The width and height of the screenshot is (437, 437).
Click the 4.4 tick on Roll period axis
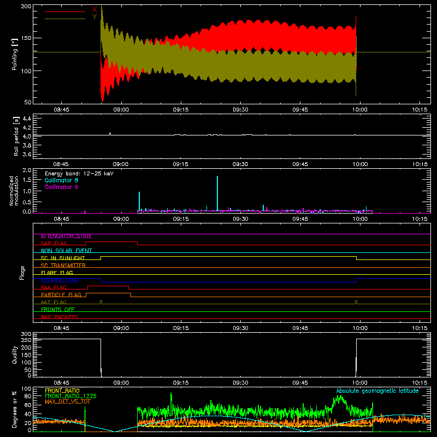click(27, 119)
